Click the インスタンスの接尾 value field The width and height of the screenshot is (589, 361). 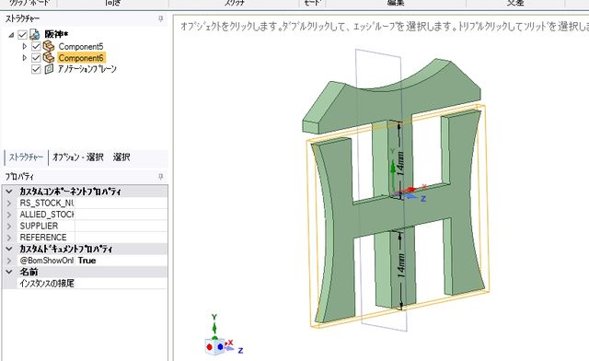coord(121,283)
